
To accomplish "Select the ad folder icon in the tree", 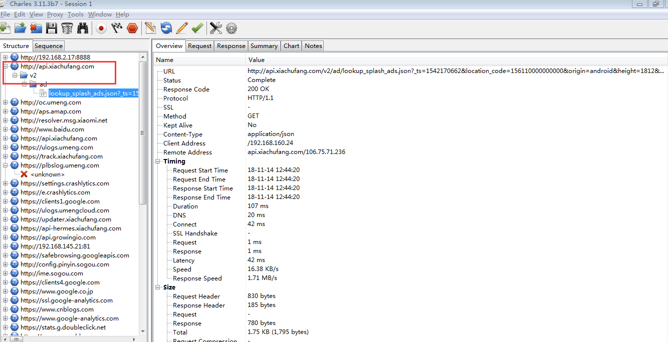I will [x=33, y=84].
